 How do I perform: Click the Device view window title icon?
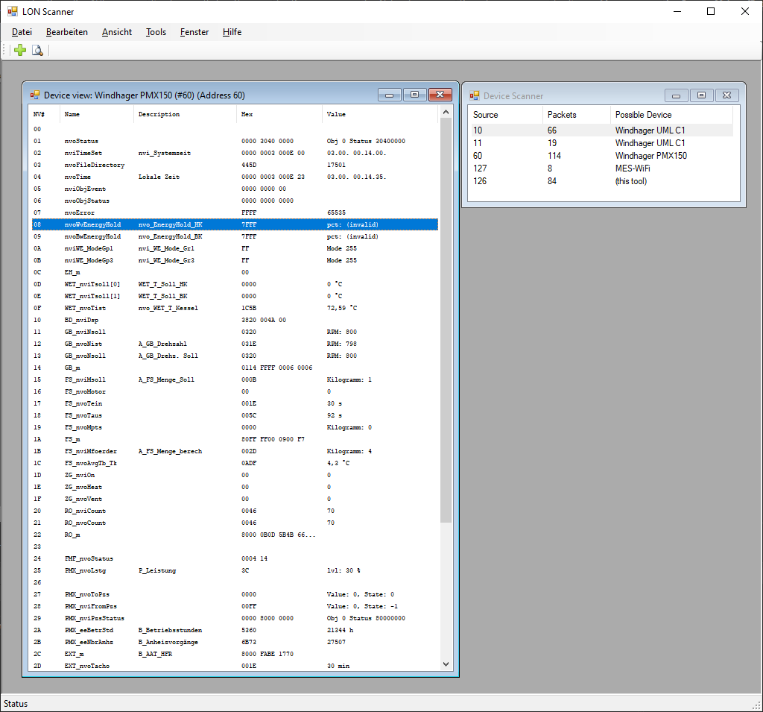(x=35, y=95)
